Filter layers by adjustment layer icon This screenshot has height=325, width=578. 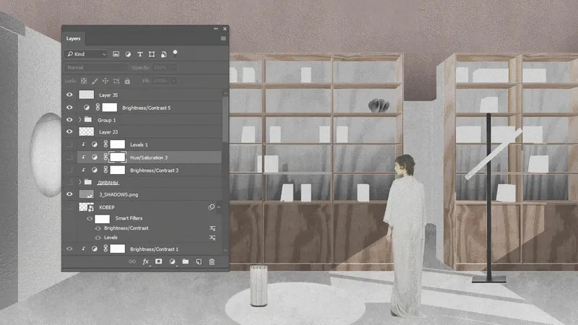[x=128, y=54]
